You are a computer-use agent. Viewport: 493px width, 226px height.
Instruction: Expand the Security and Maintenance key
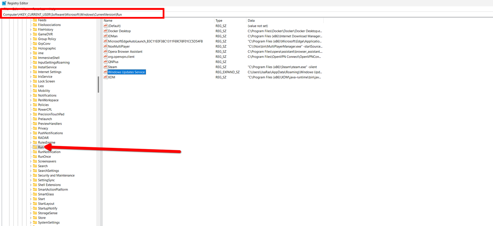[x=31, y=176]
